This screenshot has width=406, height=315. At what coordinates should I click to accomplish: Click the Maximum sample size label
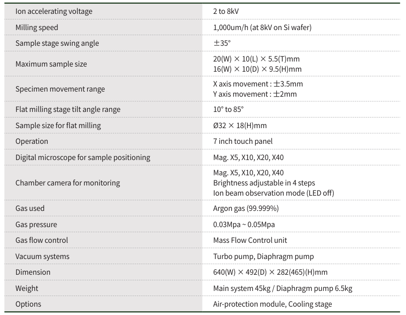click(51, 64)
